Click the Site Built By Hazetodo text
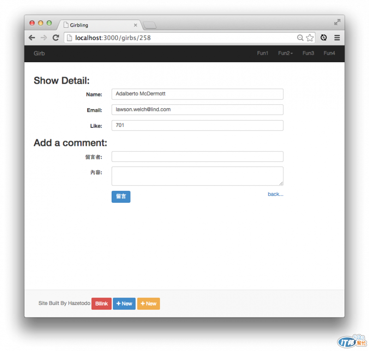This screenshot has height=351, width=369. (x=64, y=303)
